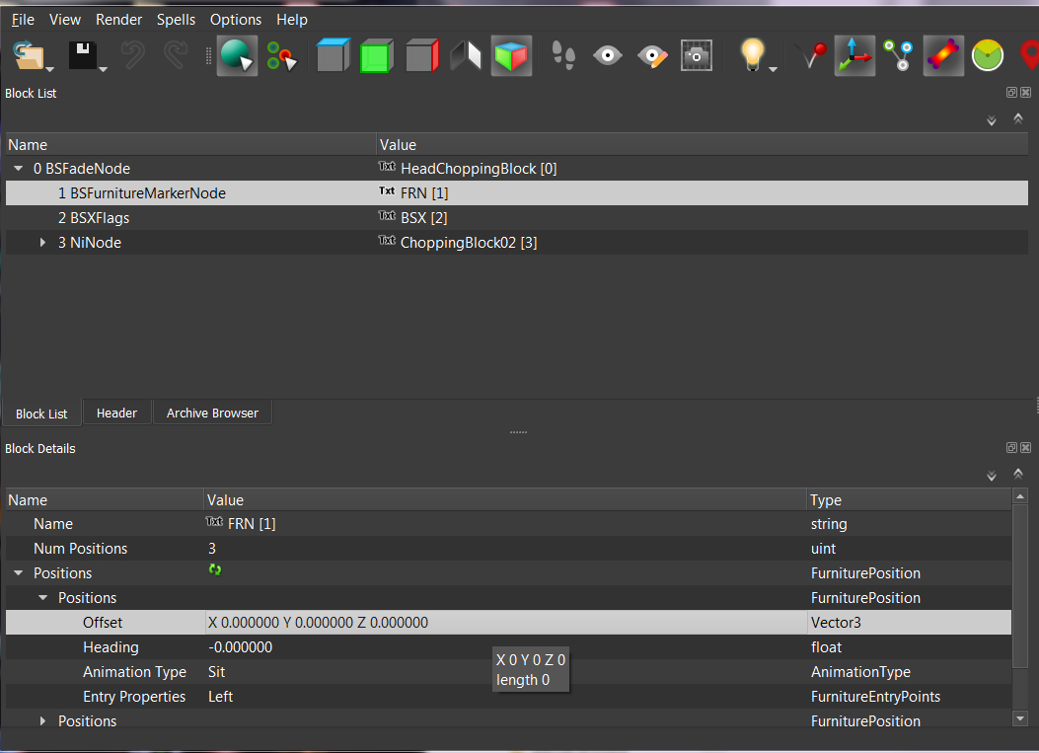Viewport: 1039px width, 753px height.
Task: Select the object picker sphere tool
Action: pyautogui.click(x=237, y=55)
